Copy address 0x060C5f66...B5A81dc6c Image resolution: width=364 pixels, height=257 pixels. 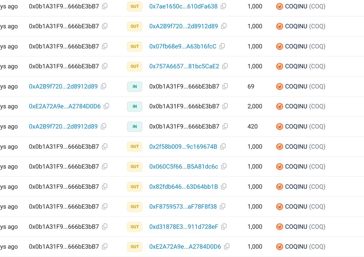pos(224,166)
